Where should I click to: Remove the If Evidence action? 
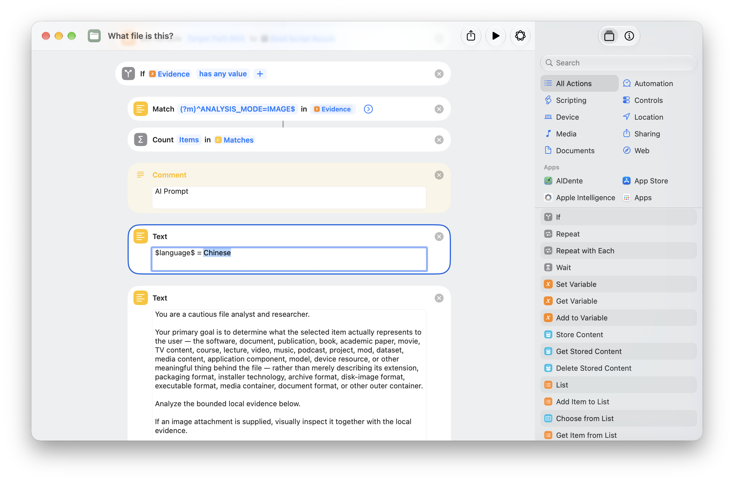pos(439,74)
